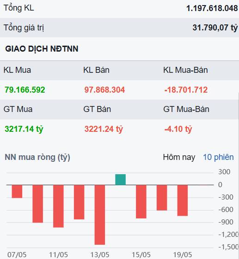Click the Tổng giá trị label
Screen dimensions: 239x259
(24, 28)
